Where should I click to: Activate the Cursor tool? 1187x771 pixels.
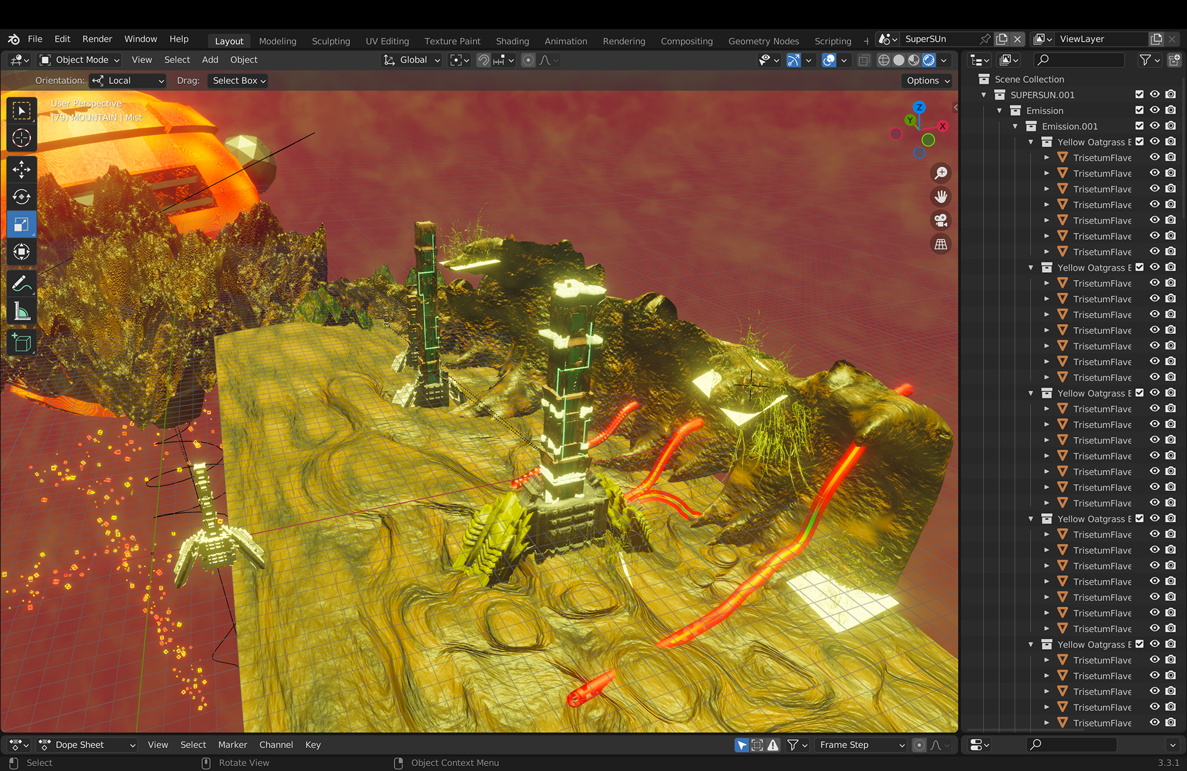pyautogui.click(x=21, y=138)
